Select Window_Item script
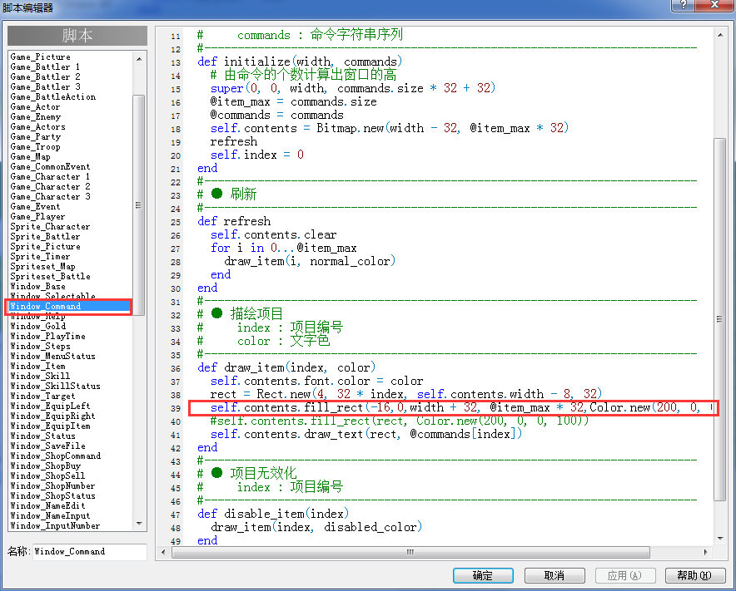Viewport: 736px width, 591px height. [x=38, y=366]
